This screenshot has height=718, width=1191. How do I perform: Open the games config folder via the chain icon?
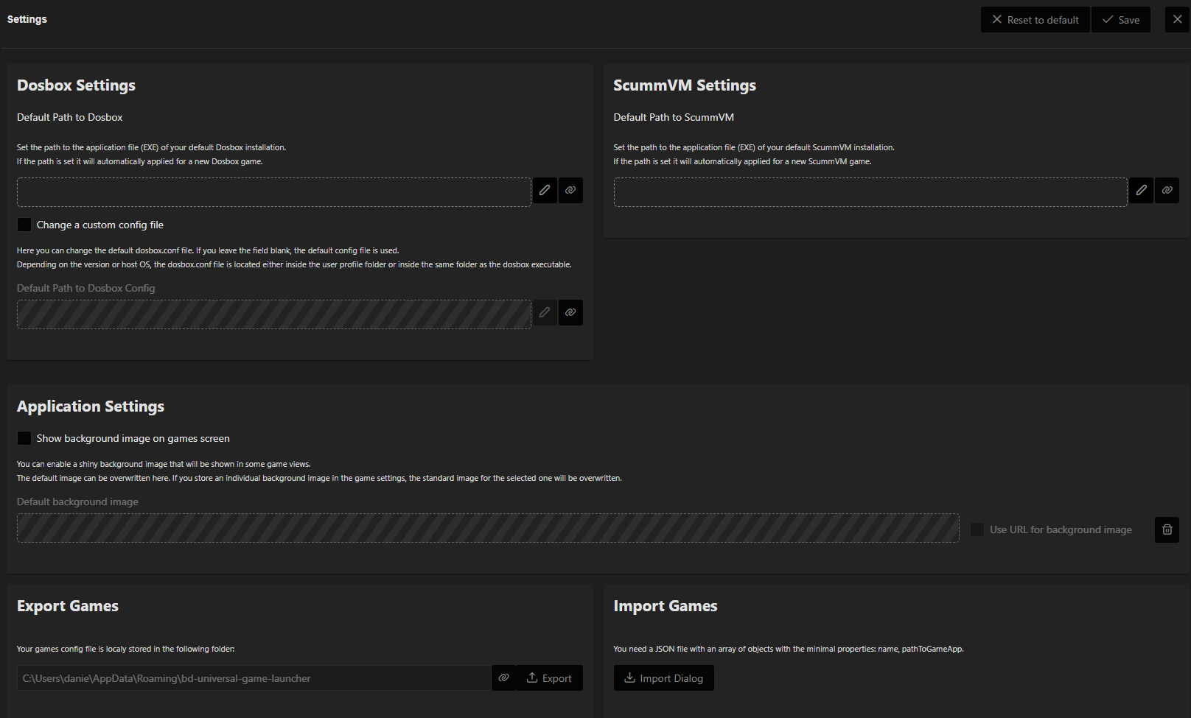pos(503,677)
